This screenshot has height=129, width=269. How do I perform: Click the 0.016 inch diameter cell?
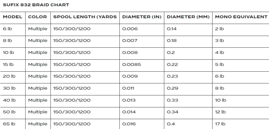[x=129, y=124]
